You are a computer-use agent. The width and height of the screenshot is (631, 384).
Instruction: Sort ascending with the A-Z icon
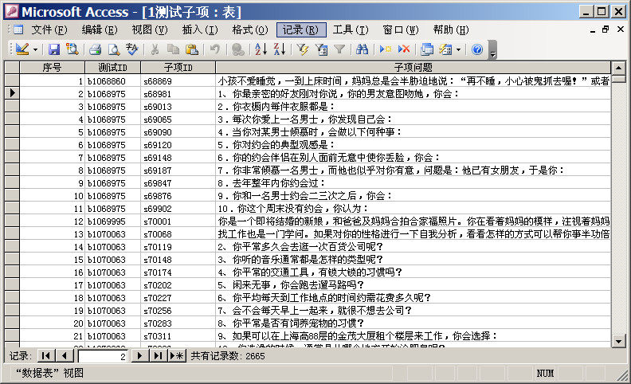click(x=261, y=49)
